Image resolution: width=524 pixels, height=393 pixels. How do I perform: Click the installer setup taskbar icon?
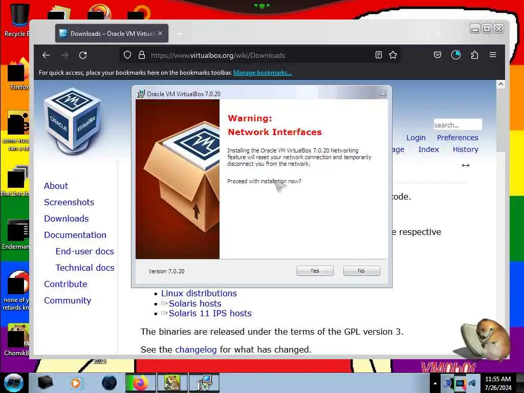coord(204,383)
